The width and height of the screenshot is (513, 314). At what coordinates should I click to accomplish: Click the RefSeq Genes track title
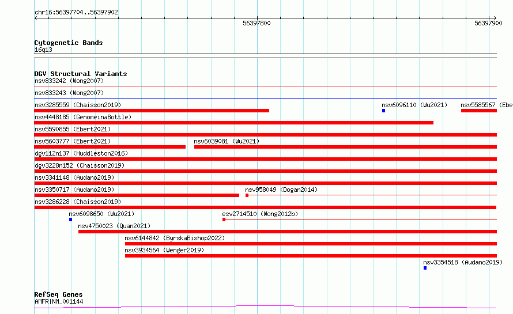pyautogui.click(x=58, y=295)
